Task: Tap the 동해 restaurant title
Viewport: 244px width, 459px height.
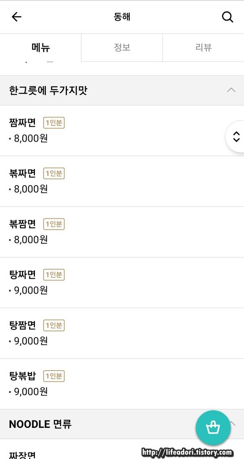Action: click(x=122, y=17)
